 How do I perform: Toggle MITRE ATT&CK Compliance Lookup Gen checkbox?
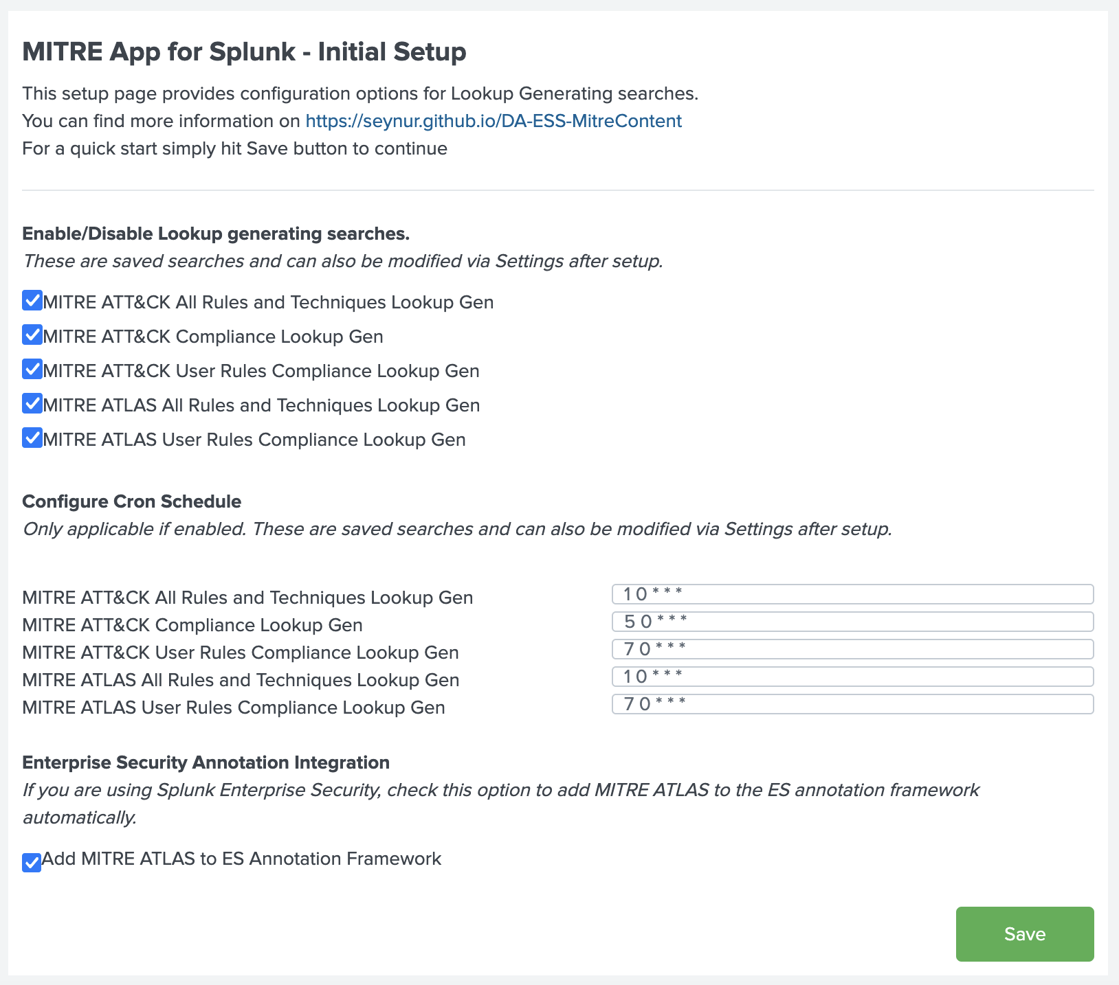click(32, 335)
